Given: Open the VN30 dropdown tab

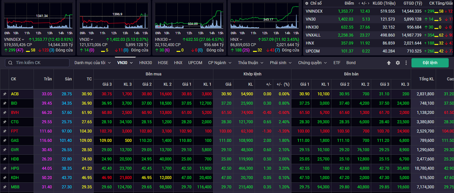Looking at the screenshot, I should (x=125, y=63).
